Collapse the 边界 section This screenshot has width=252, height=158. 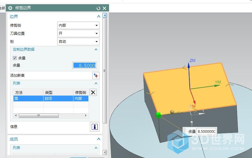(99, 16)
